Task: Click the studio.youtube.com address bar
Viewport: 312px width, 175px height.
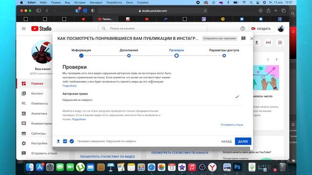Action: click(x=153, y=11)
